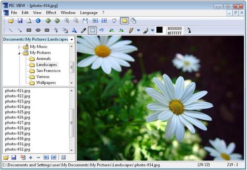Go to the previous image in the top toolbar

(x=95, y=20)
